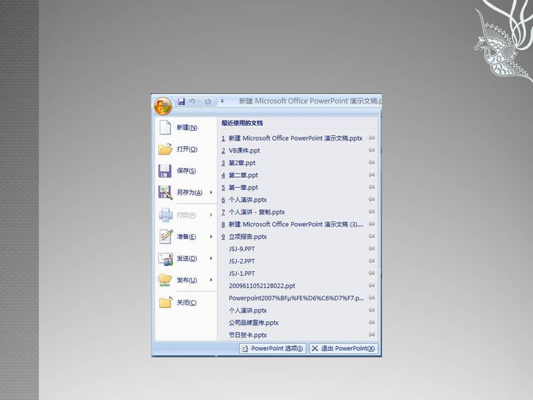Pin the first recent file 新建 Microsoft Office PowerPoint 演示文稿.pptx

[371, 138]
